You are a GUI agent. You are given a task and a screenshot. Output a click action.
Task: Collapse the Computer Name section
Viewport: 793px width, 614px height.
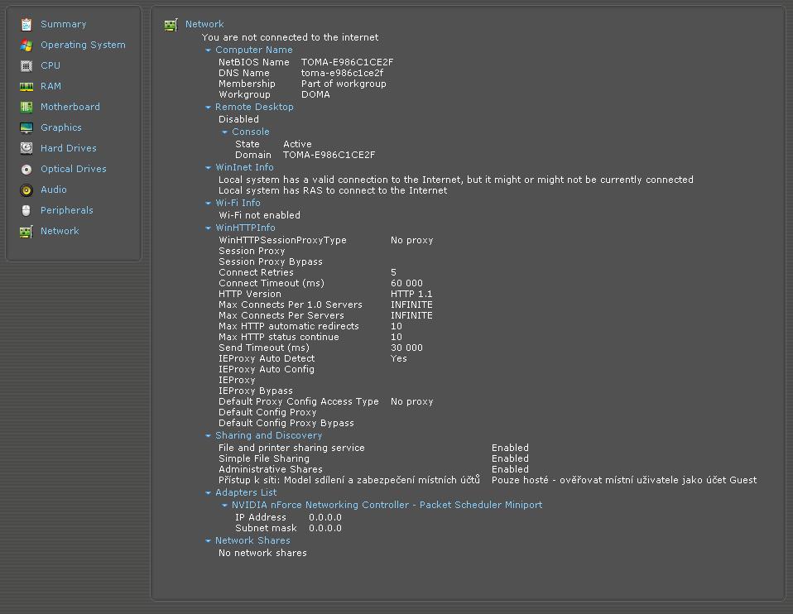pyautogui.click(x=209, y=50)
